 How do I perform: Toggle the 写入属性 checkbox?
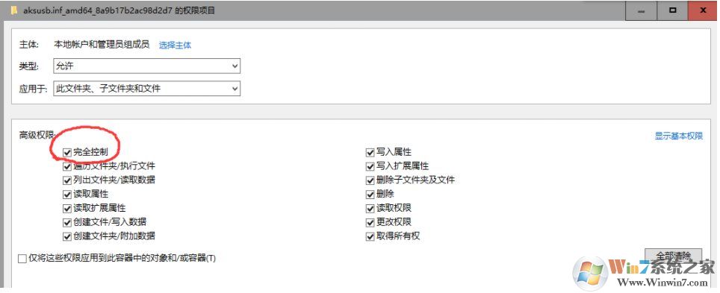pyautogui.click(x=370, y=152)
